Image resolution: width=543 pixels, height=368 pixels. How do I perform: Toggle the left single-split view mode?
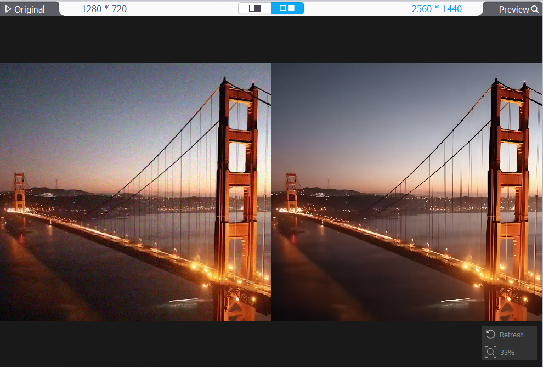click(254, 9)
